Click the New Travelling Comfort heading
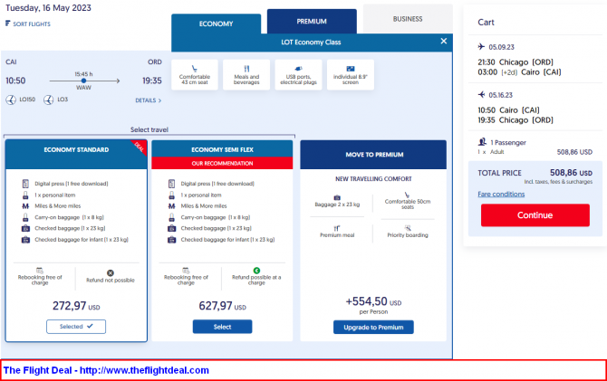 point(373,178)
